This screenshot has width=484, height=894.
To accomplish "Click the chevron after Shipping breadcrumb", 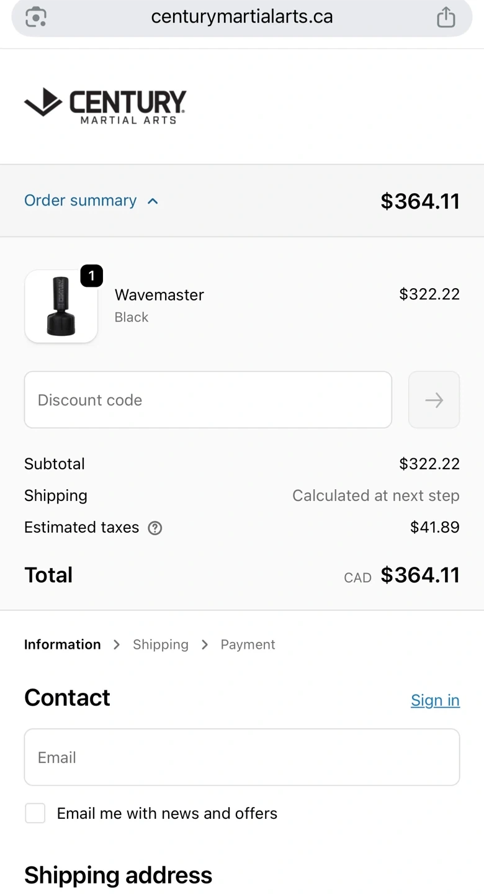I will (205, 644).
